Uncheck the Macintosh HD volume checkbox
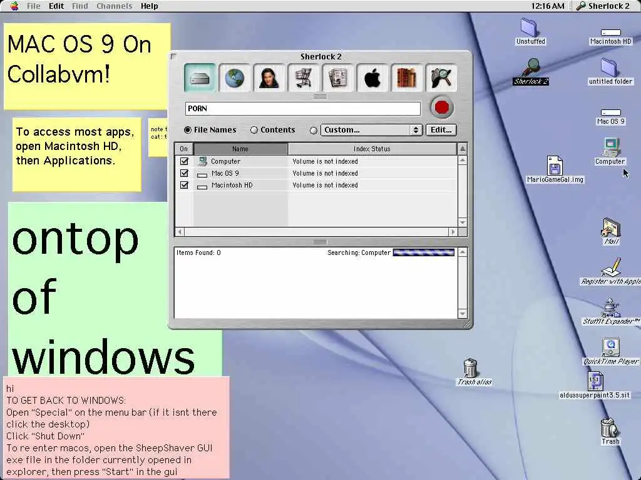Screen dimensions: 641x480 coord(184,185)
